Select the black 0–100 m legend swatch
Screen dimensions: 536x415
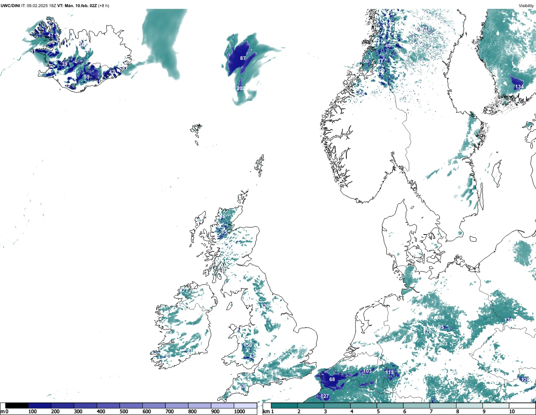(17, 406)
